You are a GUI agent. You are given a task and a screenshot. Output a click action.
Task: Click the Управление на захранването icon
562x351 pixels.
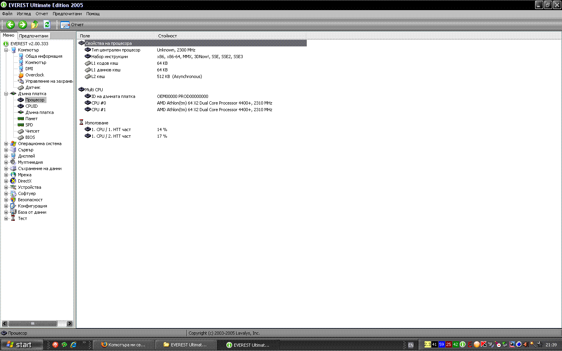[21, 81]
